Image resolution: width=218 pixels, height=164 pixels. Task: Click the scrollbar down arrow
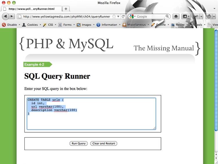216,158
